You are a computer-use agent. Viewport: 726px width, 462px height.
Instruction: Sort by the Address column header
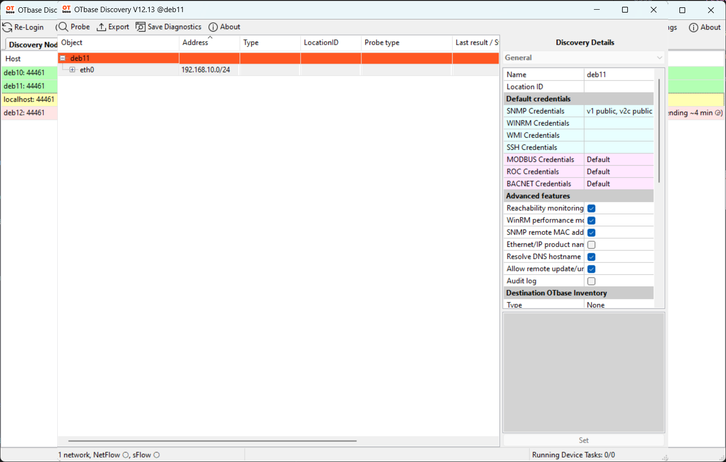(209, 43)
